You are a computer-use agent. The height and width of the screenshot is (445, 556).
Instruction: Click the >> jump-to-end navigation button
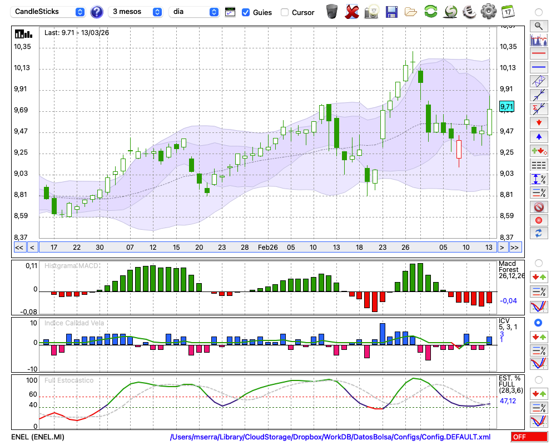click(x=515, y=247)
